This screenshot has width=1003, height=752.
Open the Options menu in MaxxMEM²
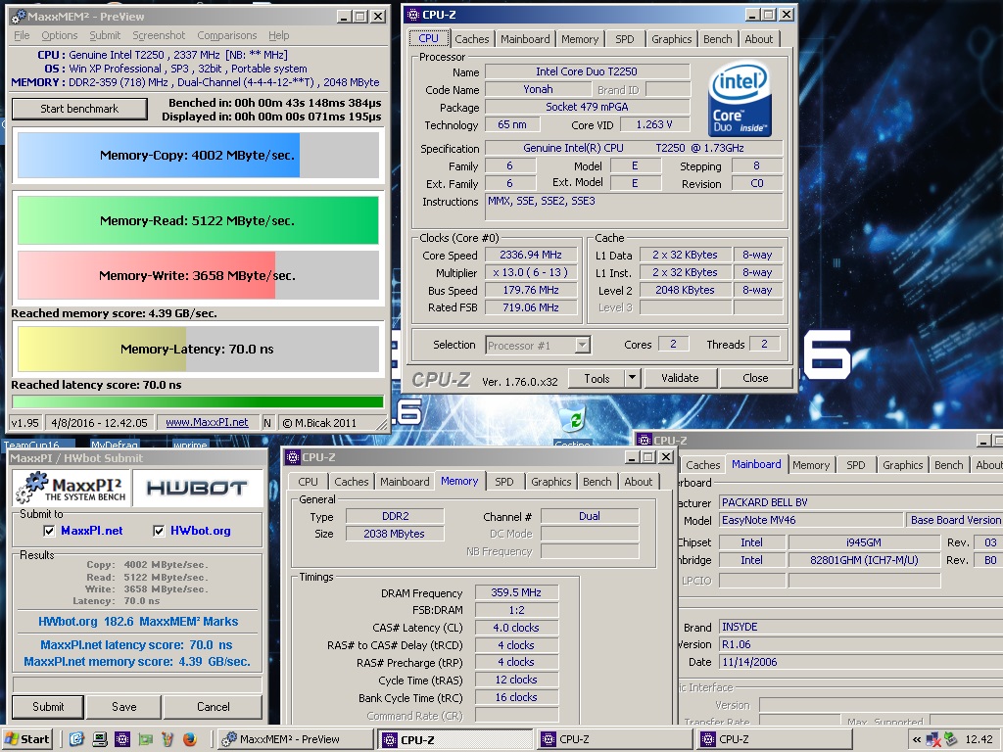click(x=60, y=35)
